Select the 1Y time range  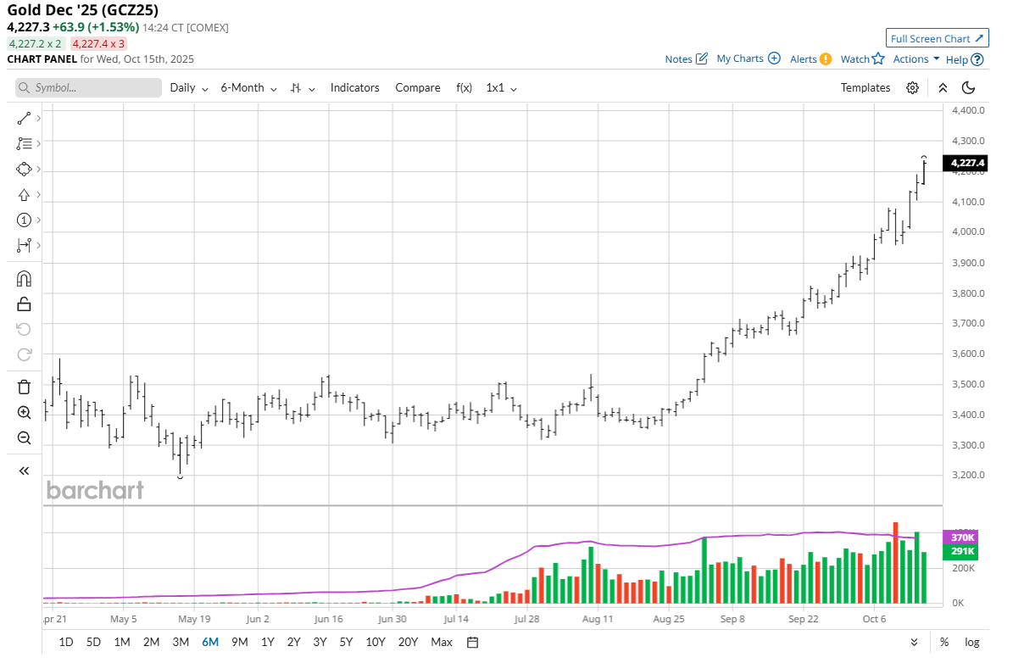click(268, 642)
